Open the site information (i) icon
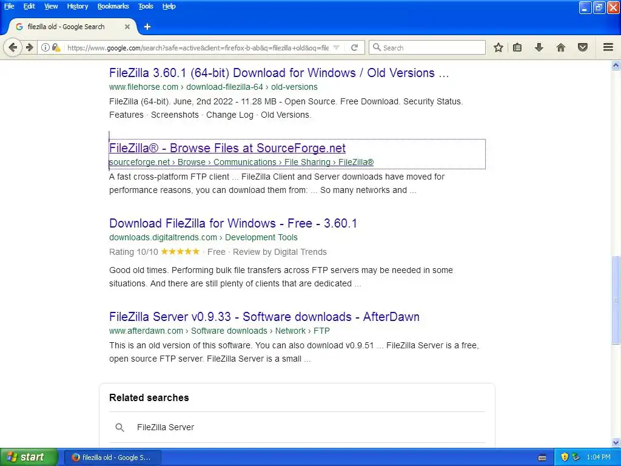621x466 pixels. click(x=45, y=47)
